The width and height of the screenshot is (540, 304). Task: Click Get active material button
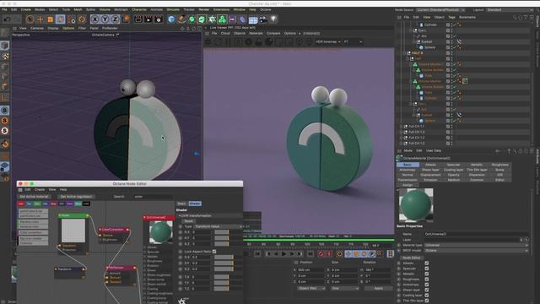tap(34, 197)
